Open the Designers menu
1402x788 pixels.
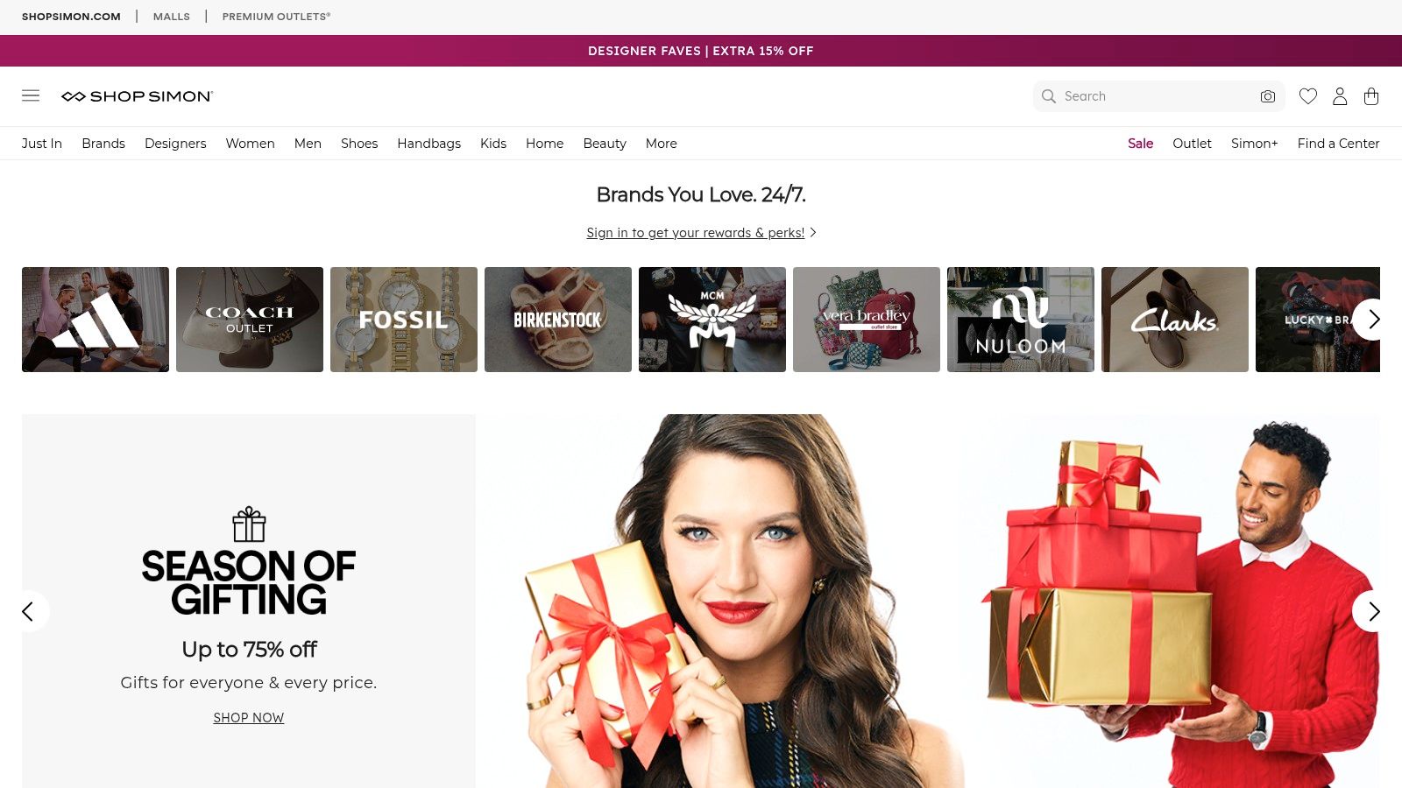[175, 144]
